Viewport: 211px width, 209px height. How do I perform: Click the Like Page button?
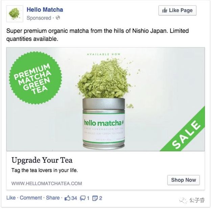pyautogui.click(x=178, y=10)
